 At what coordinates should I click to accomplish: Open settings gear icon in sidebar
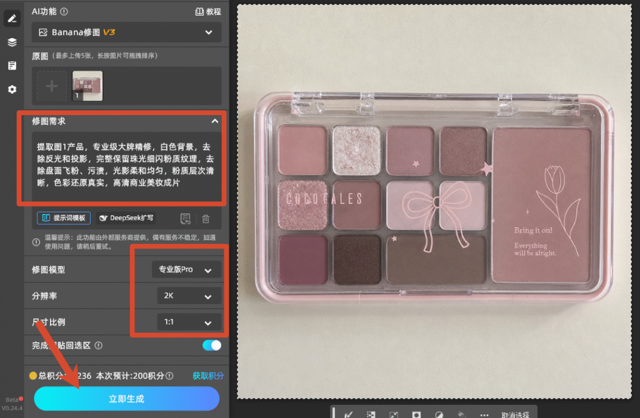pyautogui.click(x=12, y=89)
